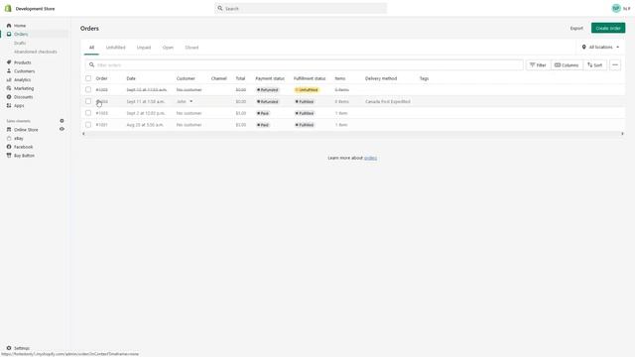Image resolution: width=635 pixels, height=357 pixels.
Task: Open Drafts in sidebar
Action: (20, 43)
